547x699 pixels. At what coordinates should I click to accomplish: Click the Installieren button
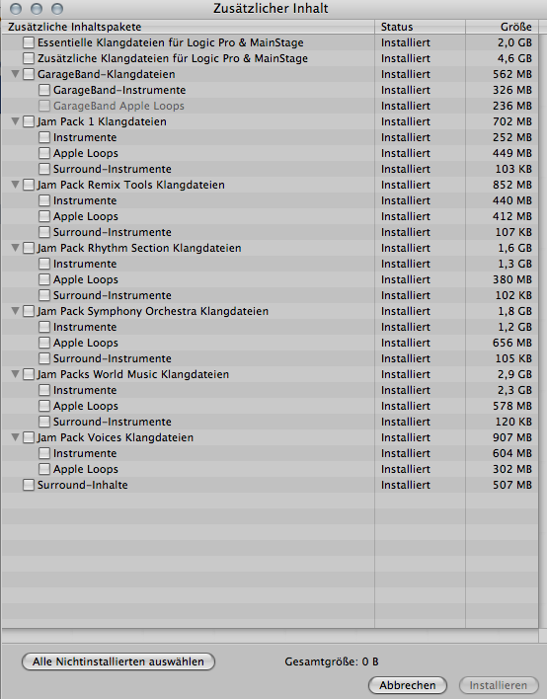(498, 685)
